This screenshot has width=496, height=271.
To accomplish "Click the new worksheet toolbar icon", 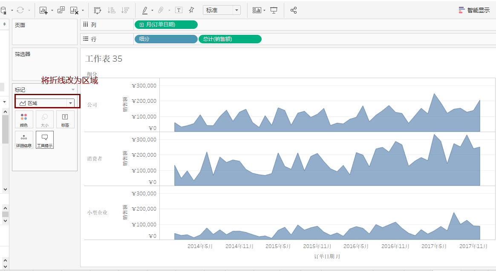I will click(43, 11).
